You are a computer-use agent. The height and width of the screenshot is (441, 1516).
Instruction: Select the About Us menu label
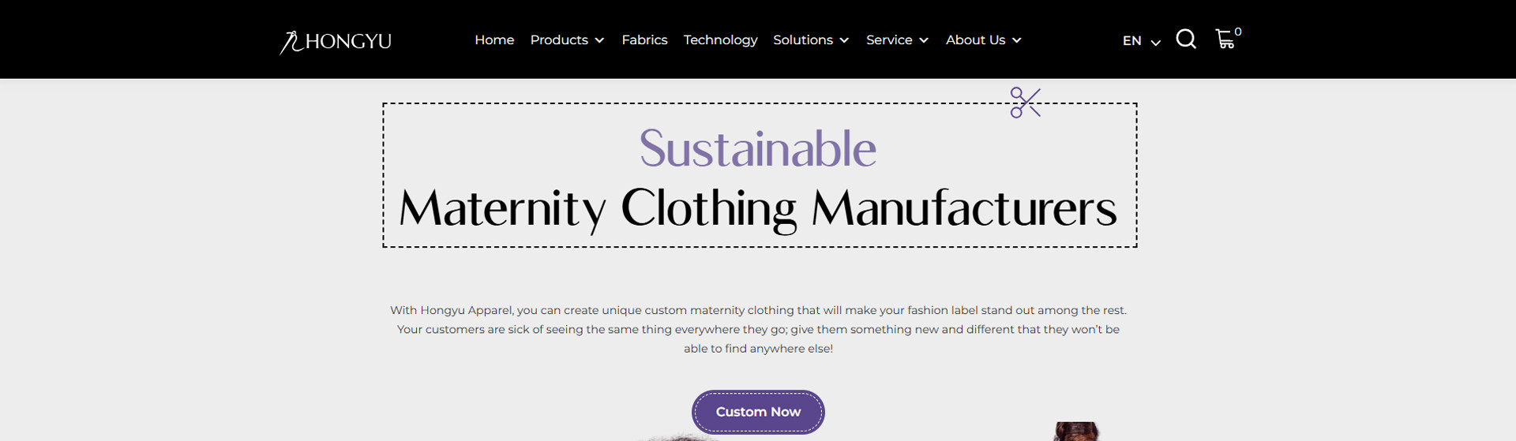pos(976,39)
